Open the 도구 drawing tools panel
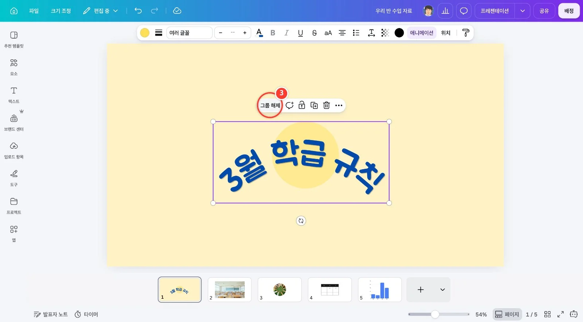The width and height of the screenshot is (583, 322). 14,178
